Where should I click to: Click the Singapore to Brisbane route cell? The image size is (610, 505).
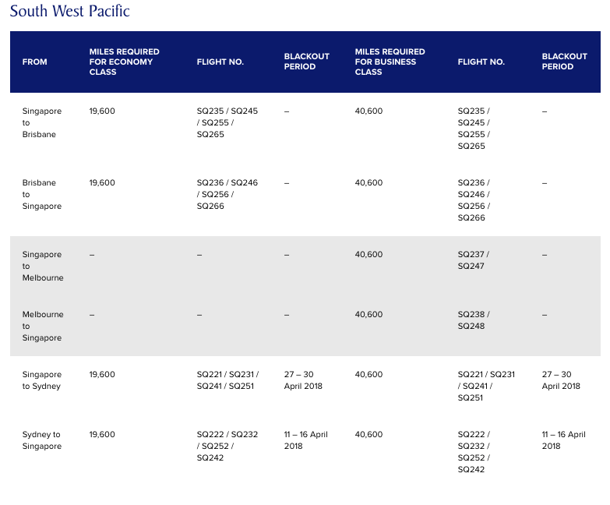coord(42,122)
